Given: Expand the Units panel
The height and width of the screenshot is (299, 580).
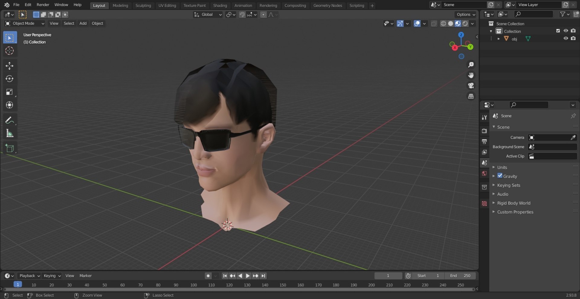Looking at the screenshot, I should point(502,167).
